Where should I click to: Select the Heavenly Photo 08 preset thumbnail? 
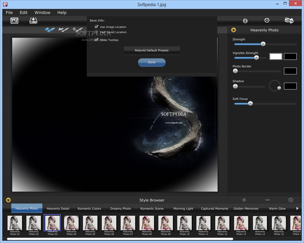147,223
